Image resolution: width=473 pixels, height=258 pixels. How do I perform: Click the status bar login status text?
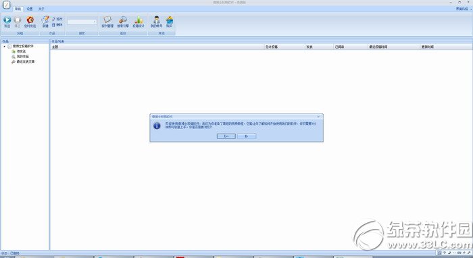10,253
